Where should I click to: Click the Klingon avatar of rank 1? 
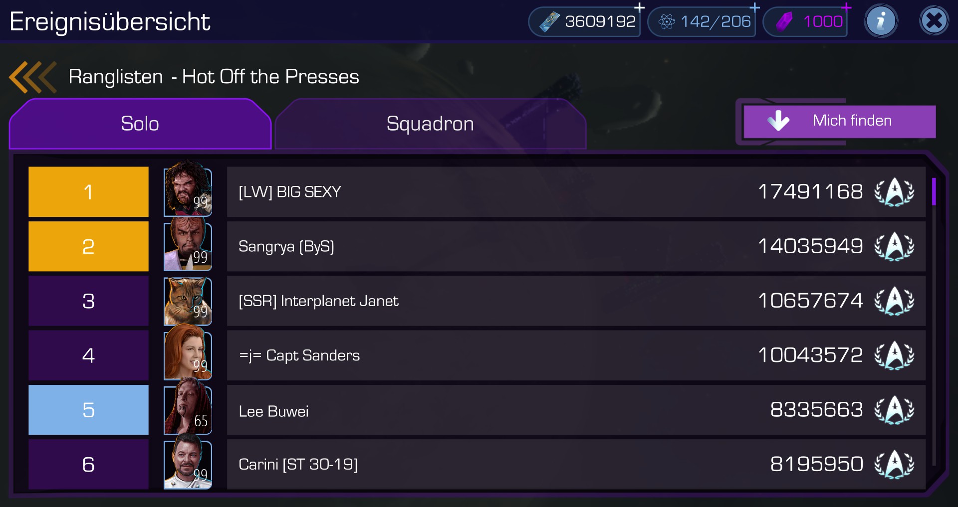188,190
